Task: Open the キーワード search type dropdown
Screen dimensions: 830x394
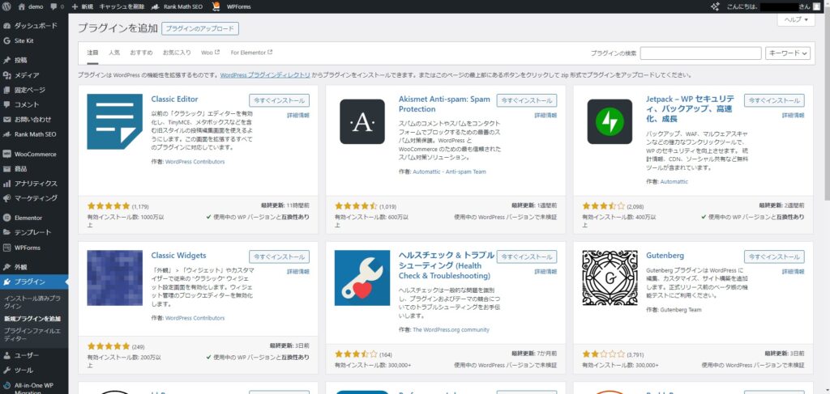Action: (787, 53)
